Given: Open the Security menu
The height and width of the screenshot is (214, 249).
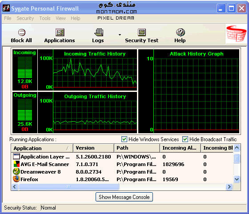Looking at the screenshot, I should pos(25,18).
